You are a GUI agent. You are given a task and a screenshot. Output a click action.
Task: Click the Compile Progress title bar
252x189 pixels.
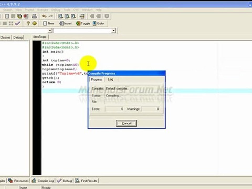point(127,73)
